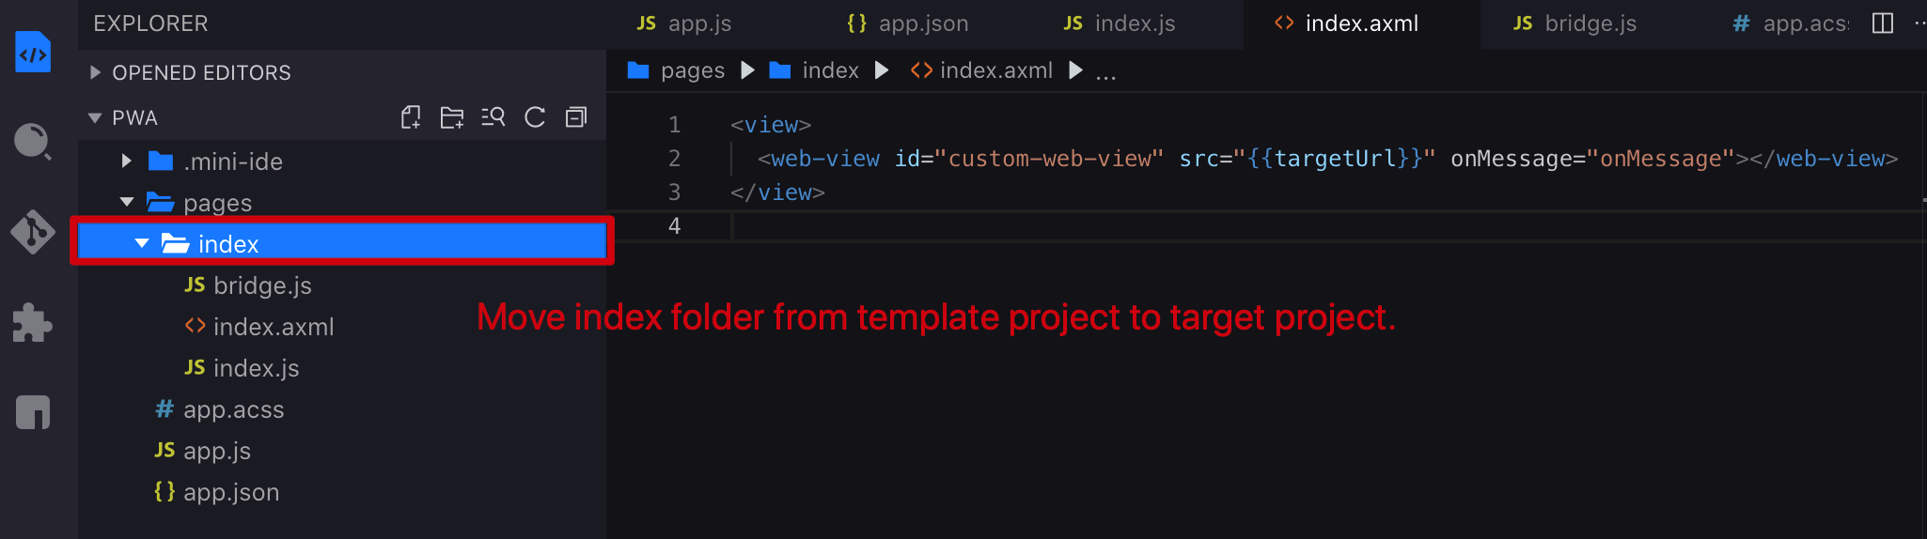Switch to the bridge.js tab

coord(1575,23)
